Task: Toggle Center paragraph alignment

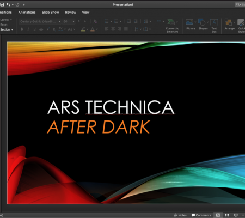Action: click(113, 29)
